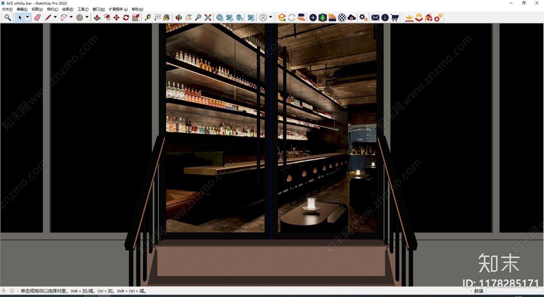Open the 相机(C) menu

52,9
